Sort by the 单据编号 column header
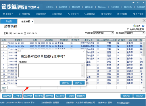 [x=19, y=40]
